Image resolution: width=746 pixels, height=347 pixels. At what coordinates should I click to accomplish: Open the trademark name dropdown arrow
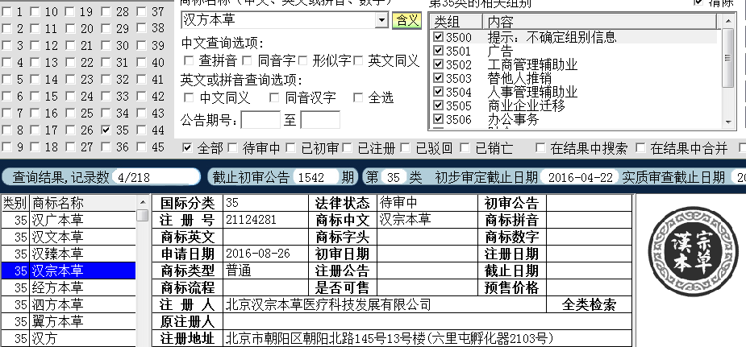coord(381,20)
